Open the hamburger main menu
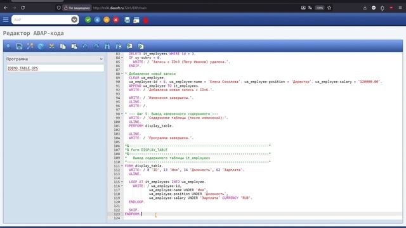406x228 pixels. 6,20
